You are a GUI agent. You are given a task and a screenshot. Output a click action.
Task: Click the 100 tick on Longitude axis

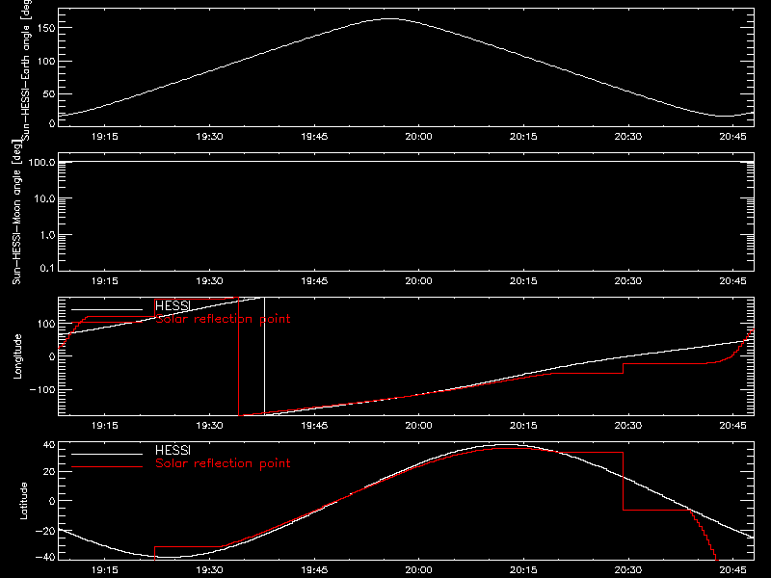point(45,324)
